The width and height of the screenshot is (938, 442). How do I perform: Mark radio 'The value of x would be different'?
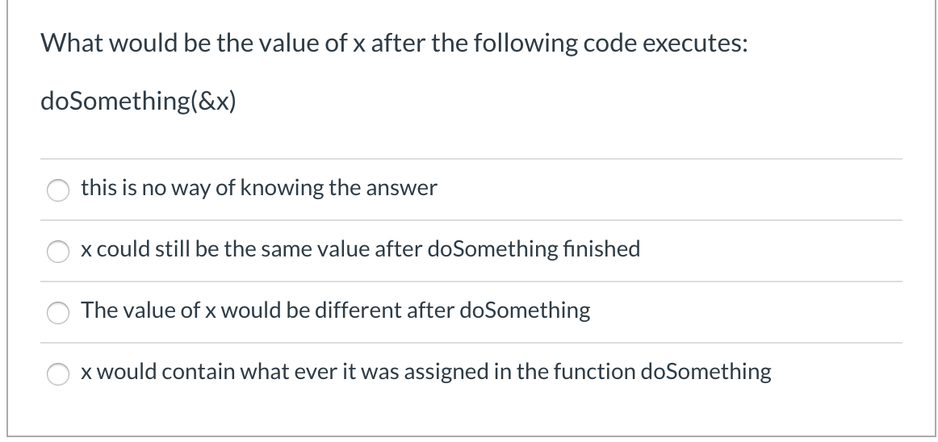pos(58,313)
